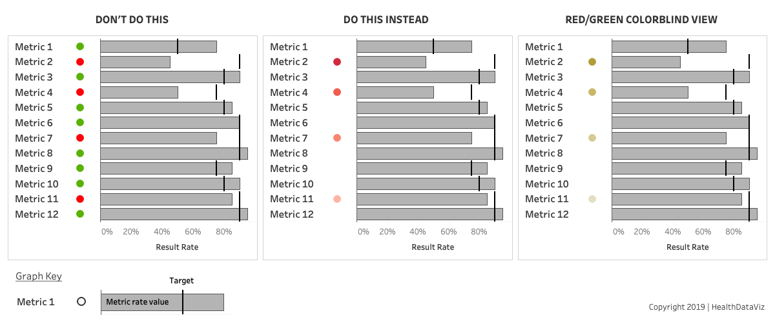Click the Target label in the Graph Key

coord(181,281)
